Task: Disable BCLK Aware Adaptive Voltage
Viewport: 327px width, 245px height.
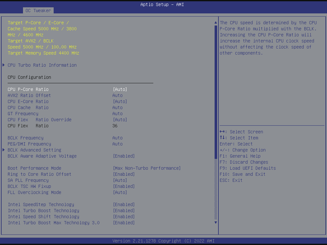Action: tap(124, 156)
